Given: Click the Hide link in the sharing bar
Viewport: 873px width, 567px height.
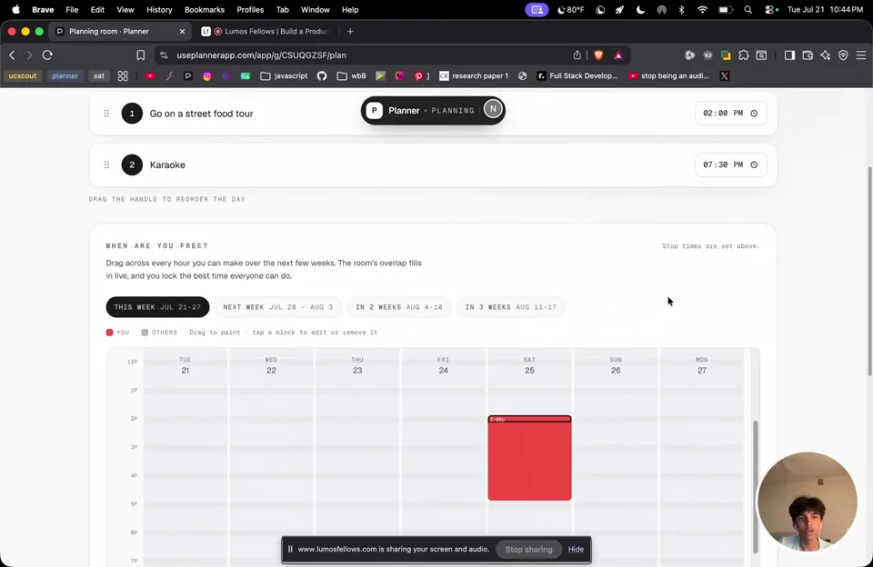Looking at the screenshot, I should (576, 549).
